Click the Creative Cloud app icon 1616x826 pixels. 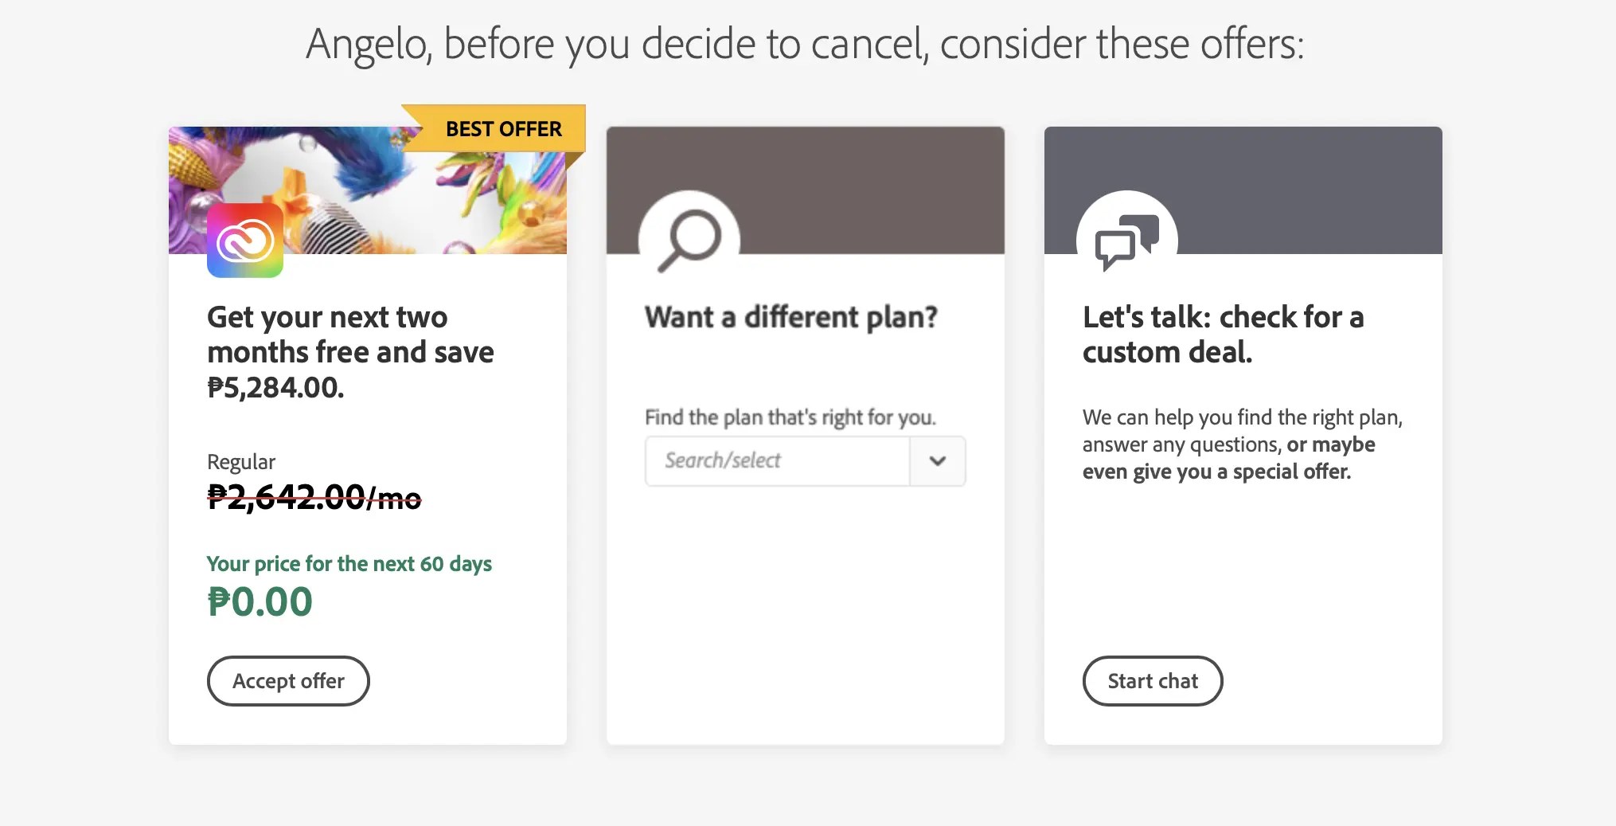(x=244, y=241)
